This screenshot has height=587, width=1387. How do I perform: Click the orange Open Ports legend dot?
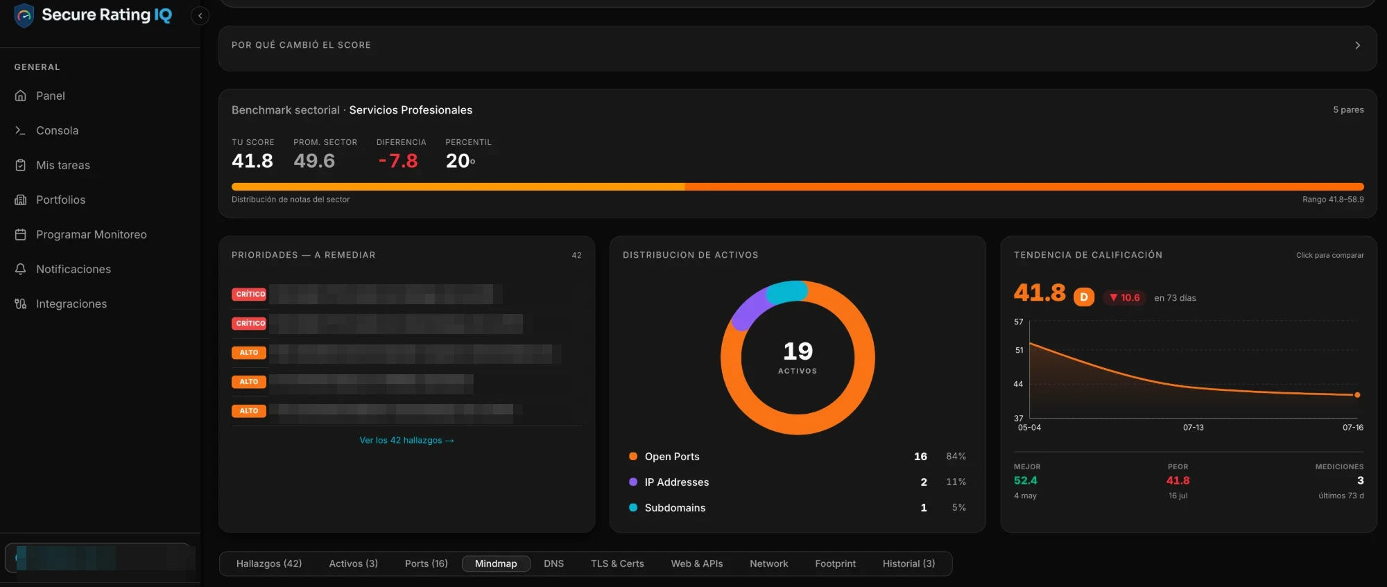[633, 456]
